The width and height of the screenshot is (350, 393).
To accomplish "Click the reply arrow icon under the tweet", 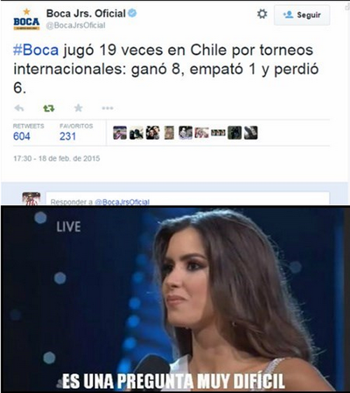I will coord(19,108).
